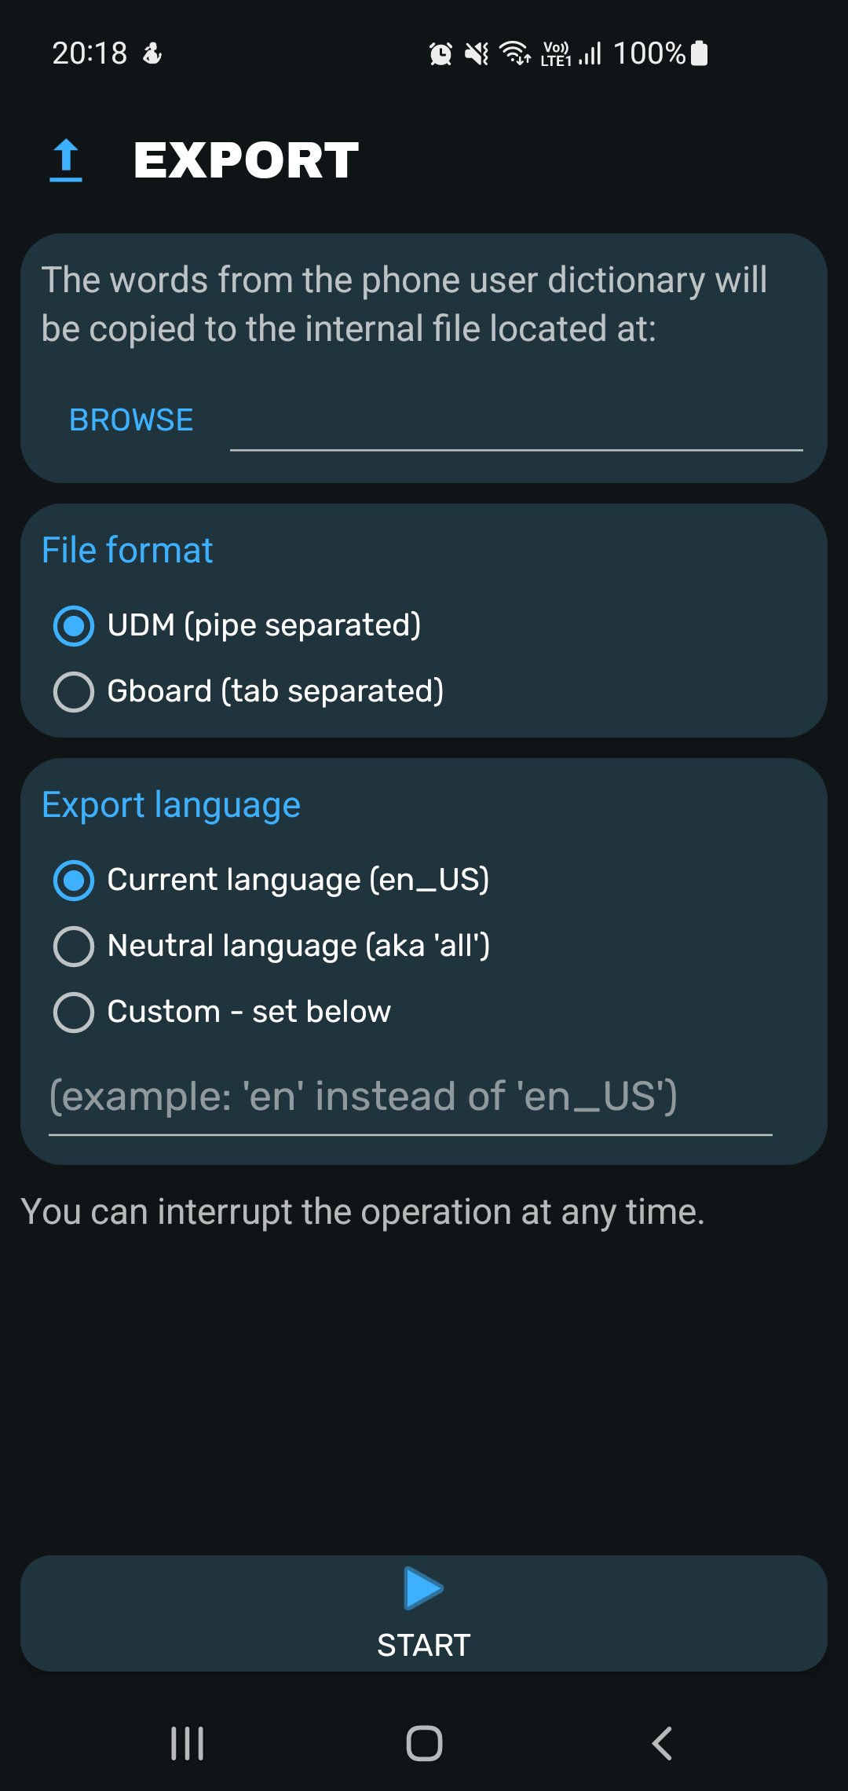Image resolution: width=848 pixels, height=1791 pixels.
Task: Tap the Wi-Fi signal status icon
Action: [x=515, y=53]
